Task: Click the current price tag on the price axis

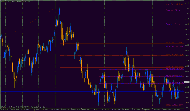Action: pyautogui.click(x=187, y=82)
